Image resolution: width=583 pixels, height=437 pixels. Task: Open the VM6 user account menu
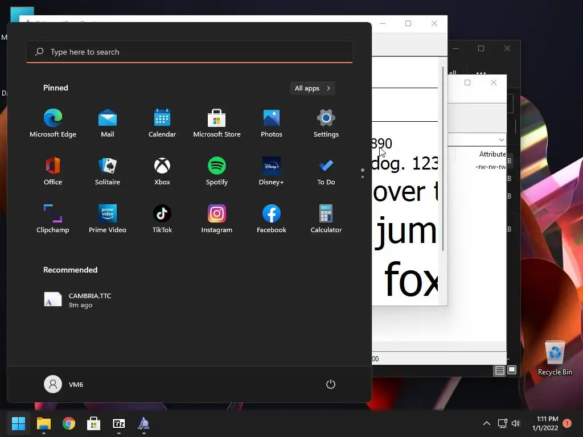coord(64,384)
